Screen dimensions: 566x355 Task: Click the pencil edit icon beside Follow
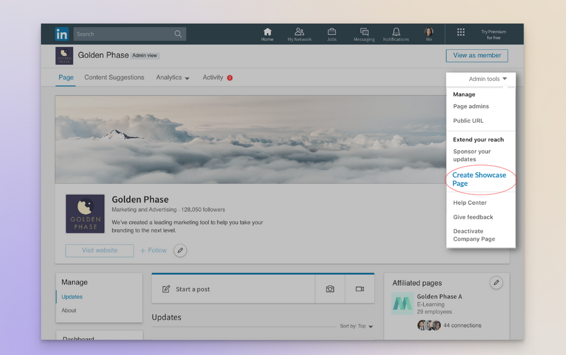[x=180, y=250]
